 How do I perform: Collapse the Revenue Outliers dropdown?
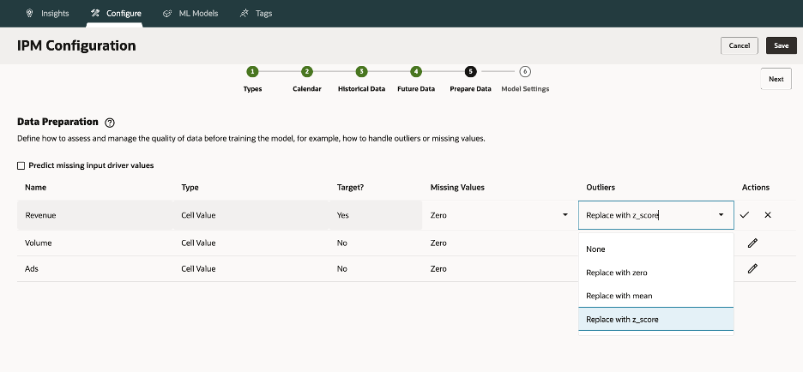tap(721, 215)
